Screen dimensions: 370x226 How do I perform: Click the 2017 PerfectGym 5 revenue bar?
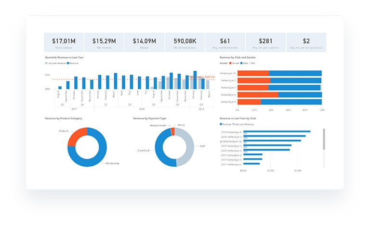point(251,164)
